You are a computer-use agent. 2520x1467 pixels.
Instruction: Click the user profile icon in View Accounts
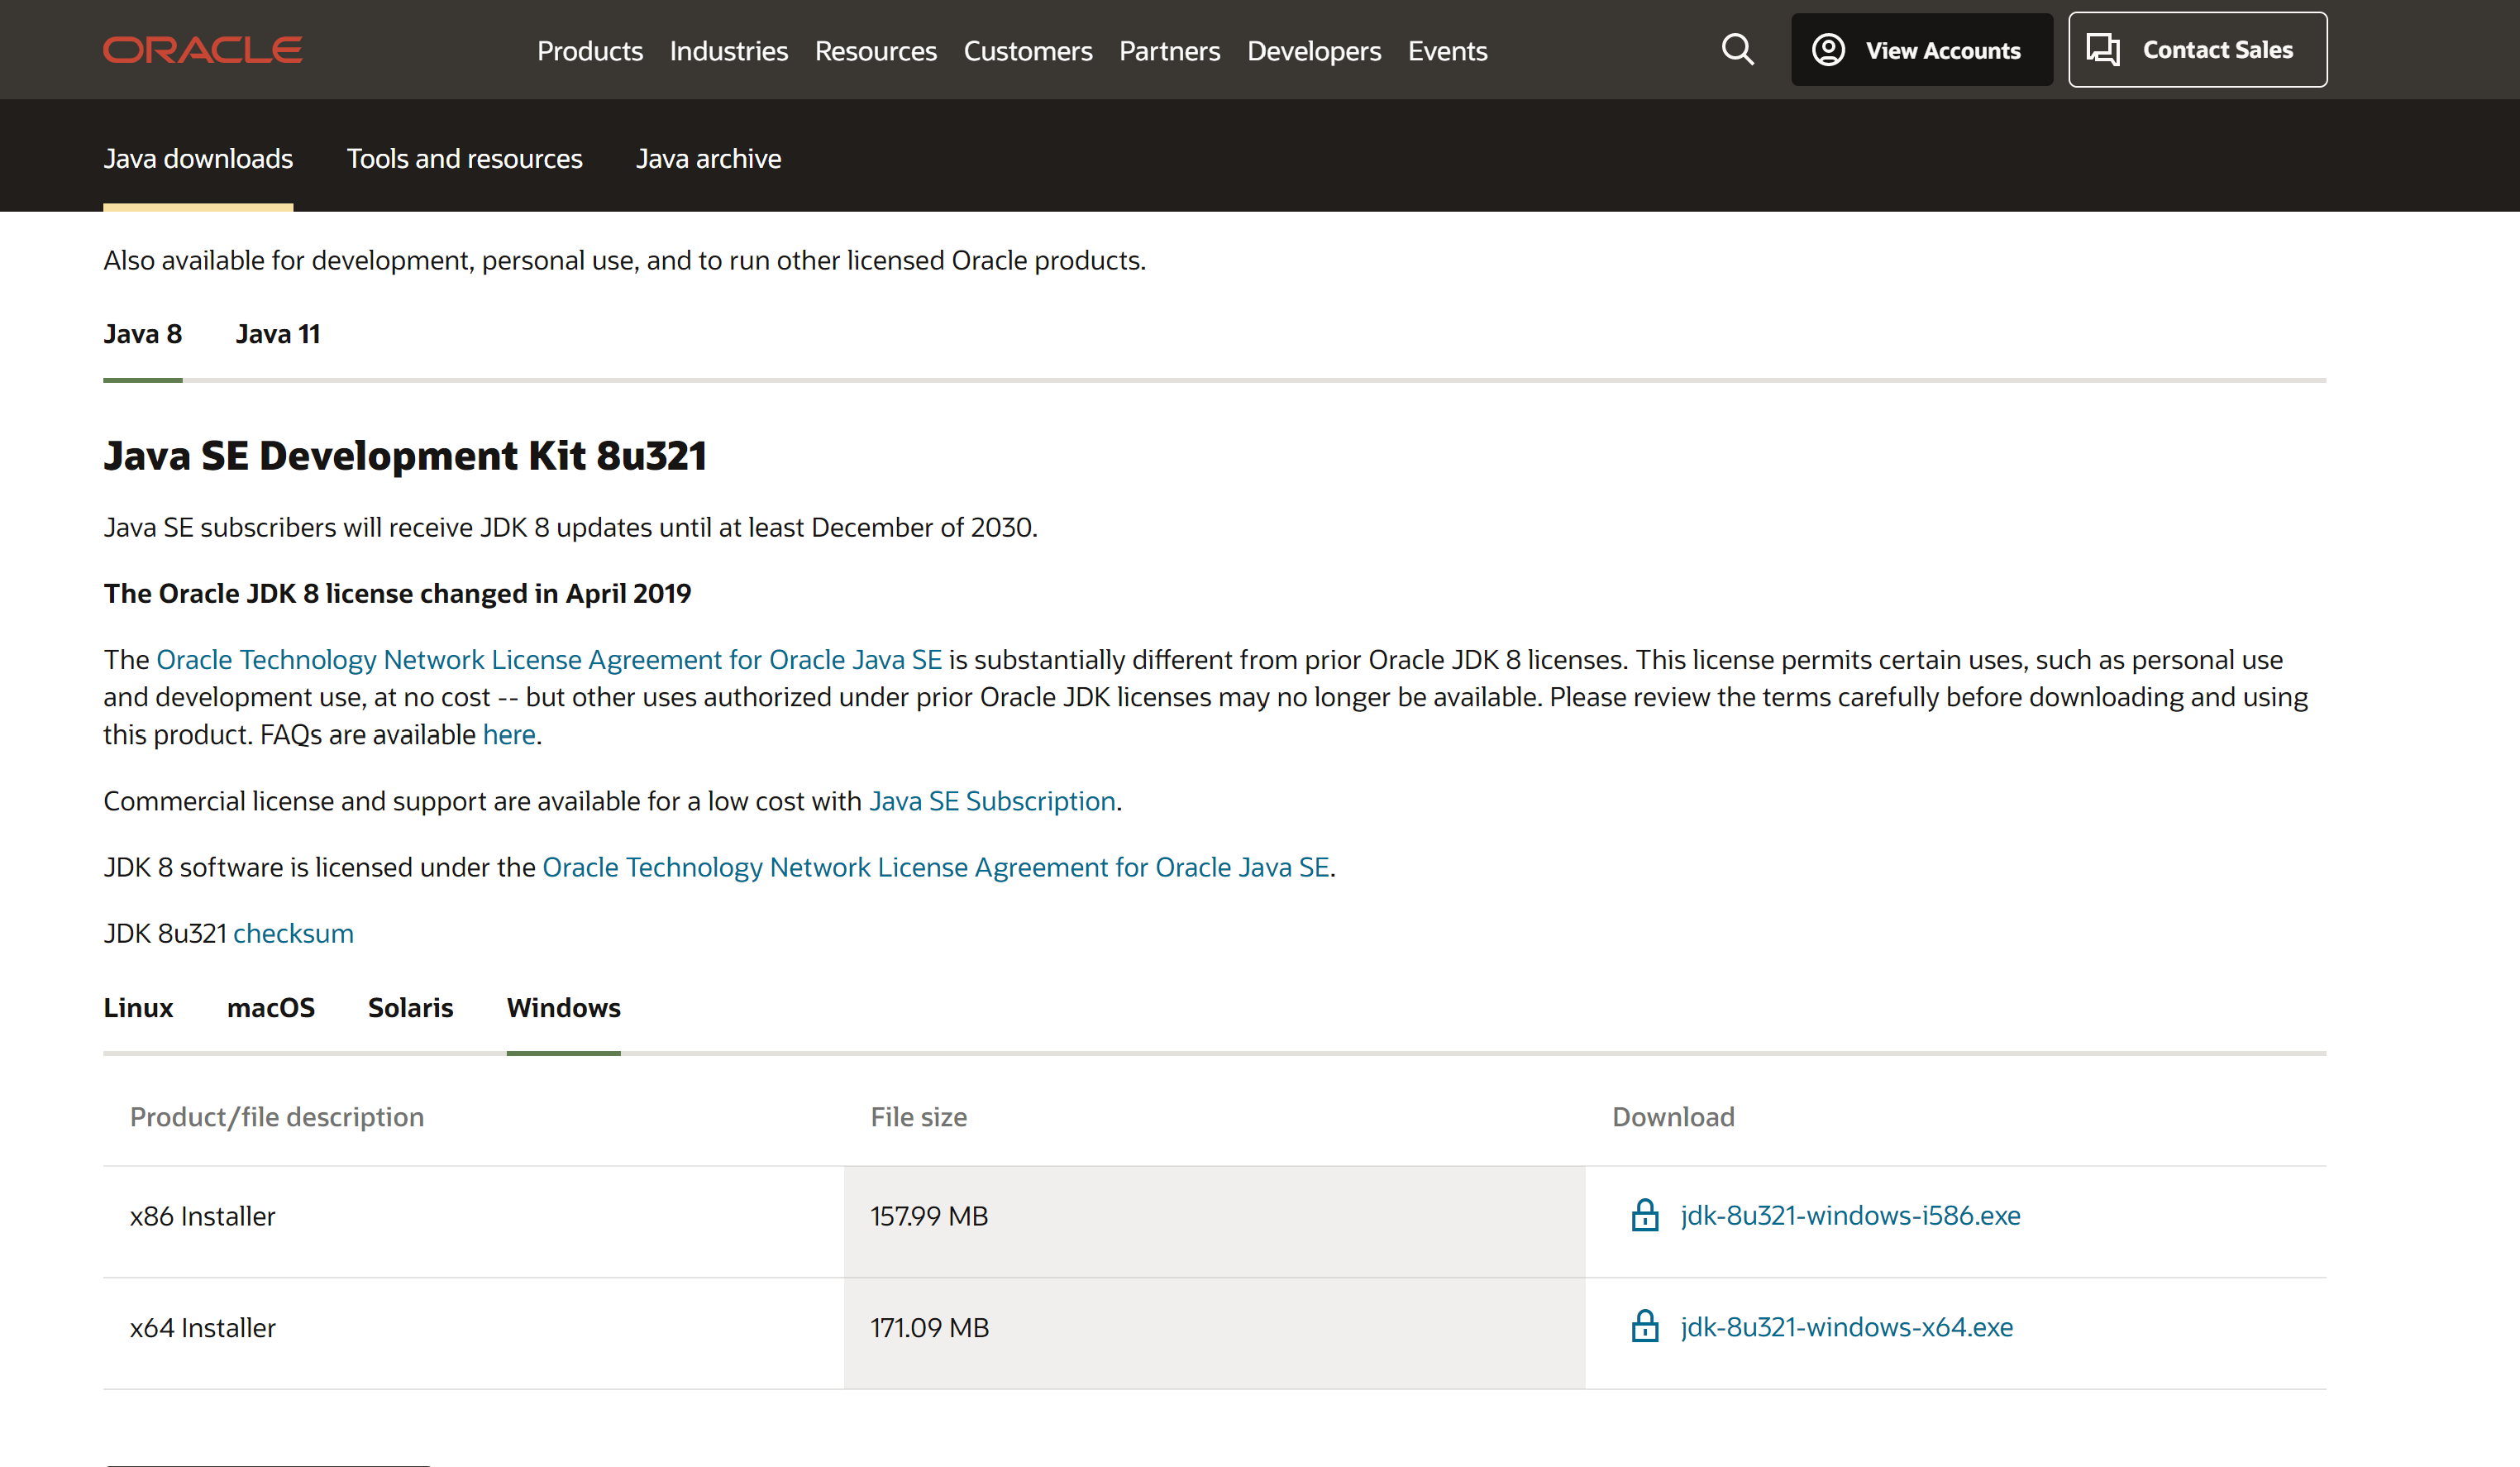point(1828,50)
